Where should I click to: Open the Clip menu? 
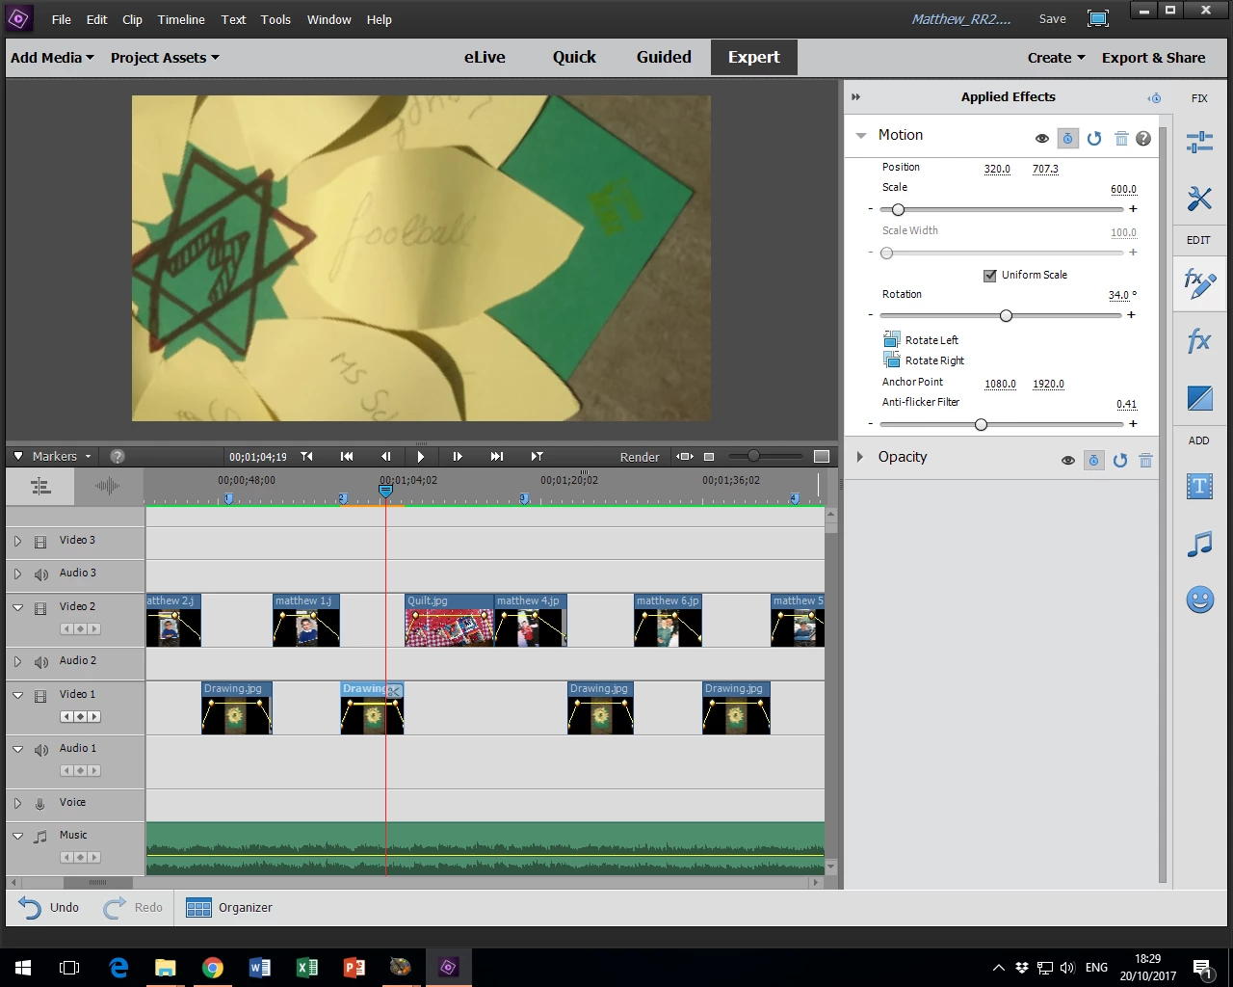[x=132, y=19]
